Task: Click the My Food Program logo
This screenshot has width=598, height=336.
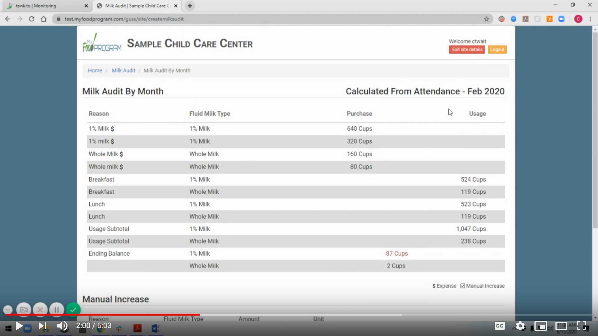Action: point(102,43)
